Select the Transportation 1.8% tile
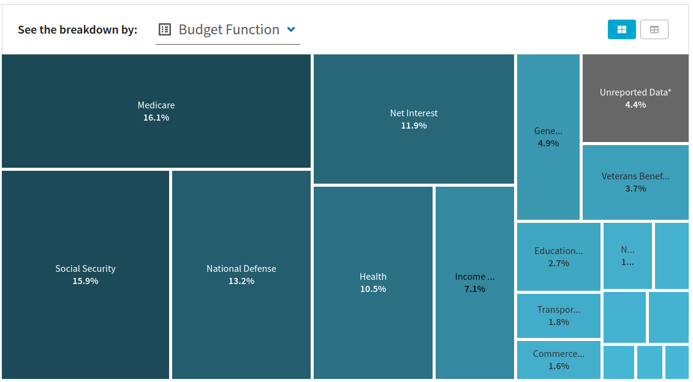The image size is (693, 382). [x=558, y=315]
